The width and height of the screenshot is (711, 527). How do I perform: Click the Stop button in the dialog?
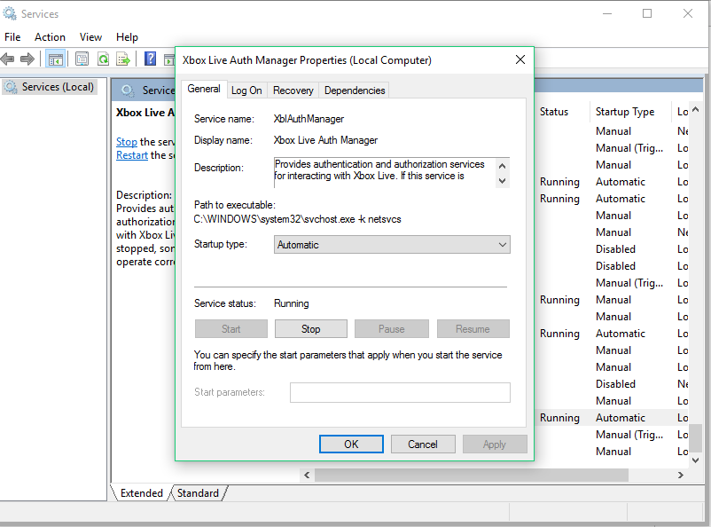pyautogui.click(x=311, y=329)
